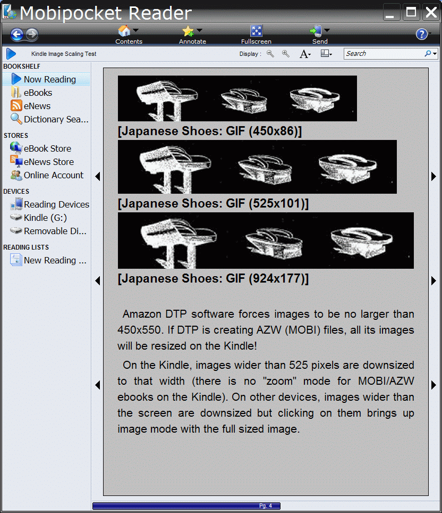Click the Pg. 4 reading progress bar

[x=186, y=506]
